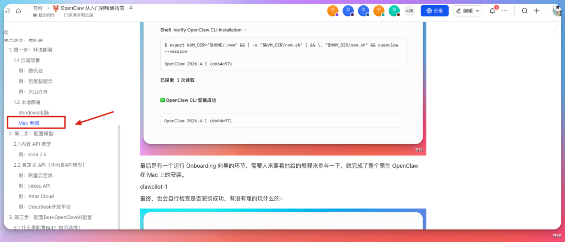Select outline item 例：Kimi 2.5
The image size is (565, 242).
[x=32, y=155]
